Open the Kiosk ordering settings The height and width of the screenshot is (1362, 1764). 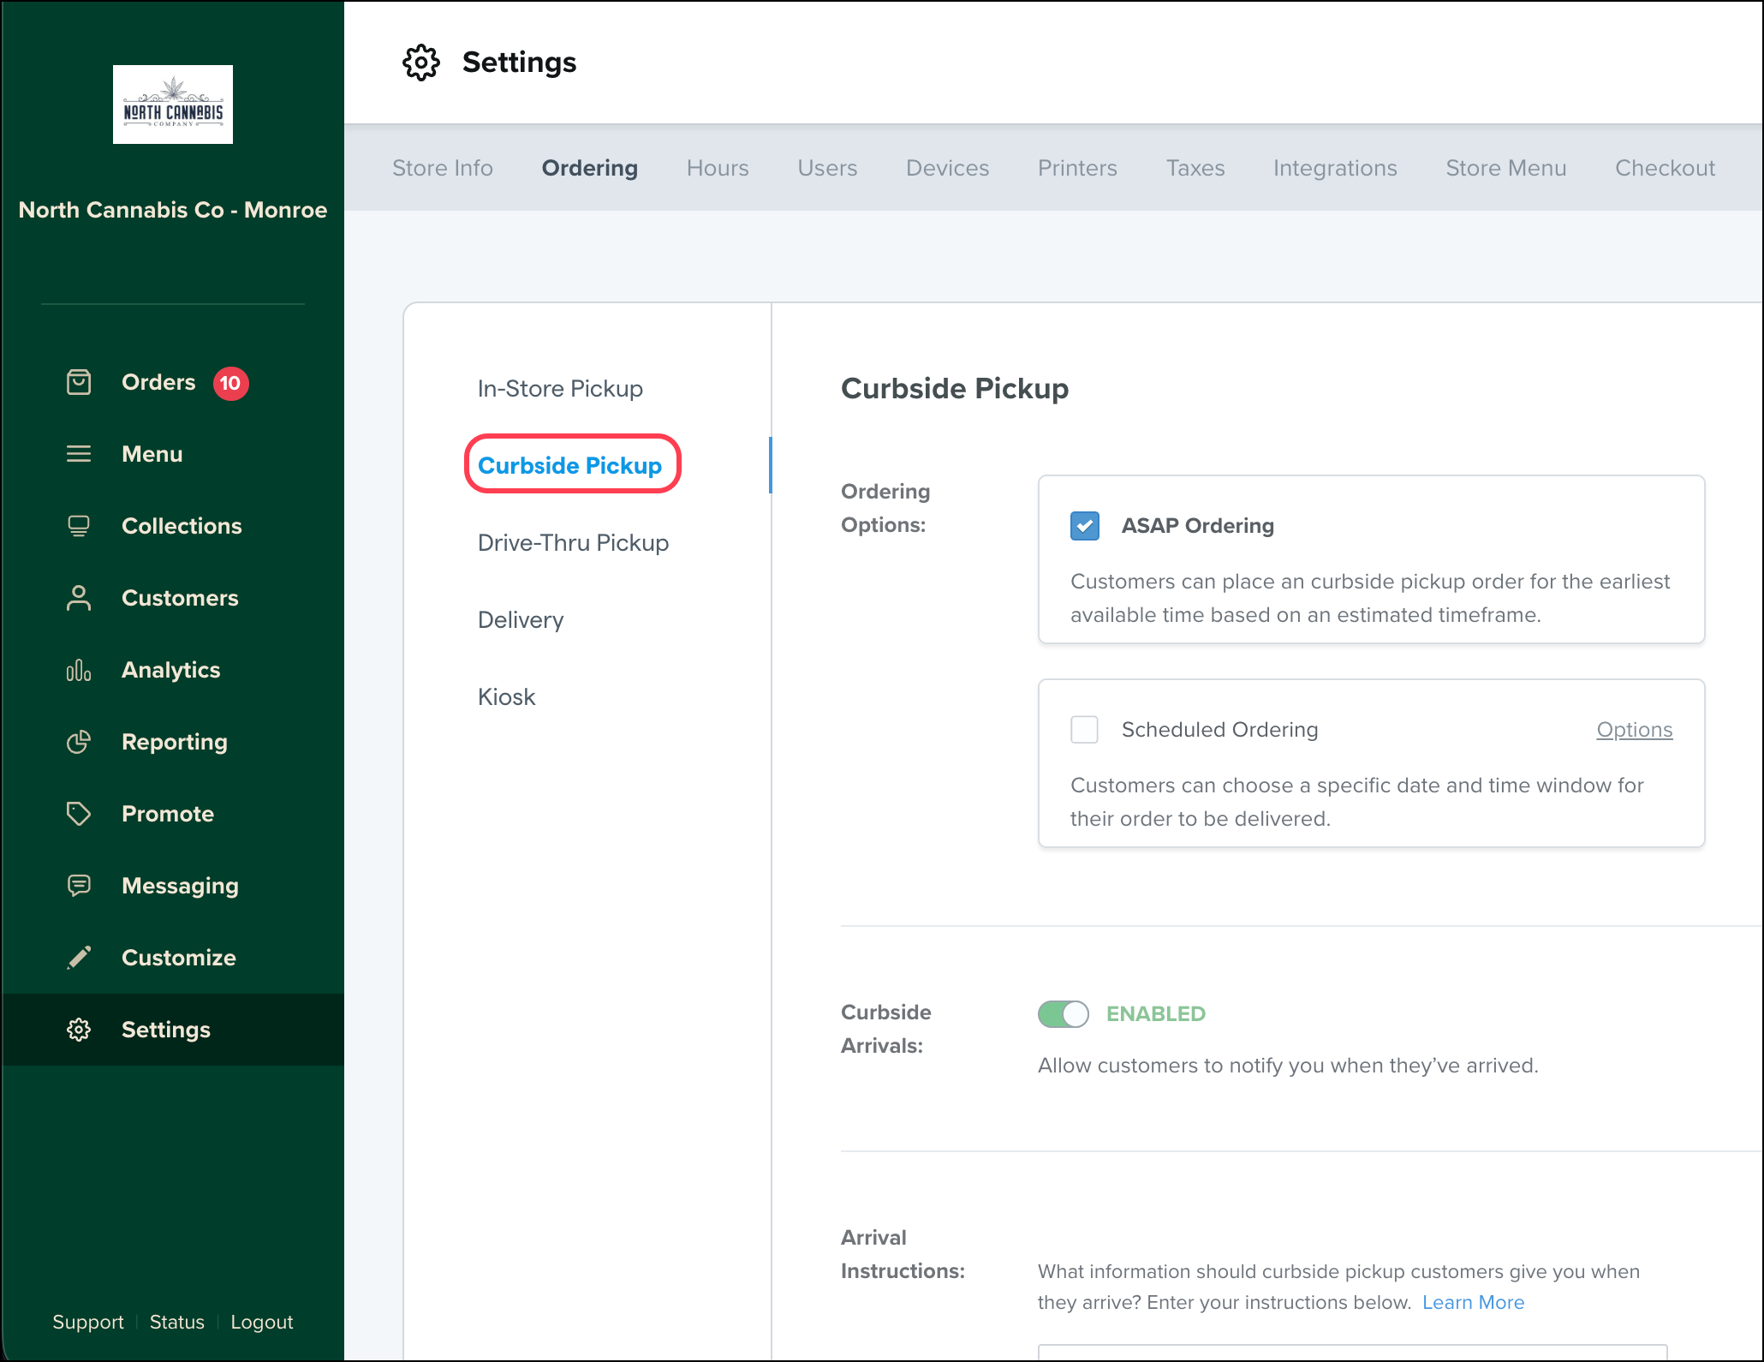[507, 697]
